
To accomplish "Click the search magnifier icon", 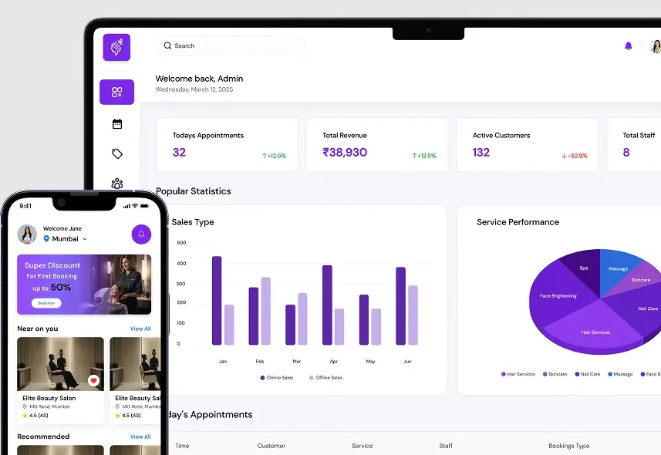I will pyautogui.click(x=167, y=45).
